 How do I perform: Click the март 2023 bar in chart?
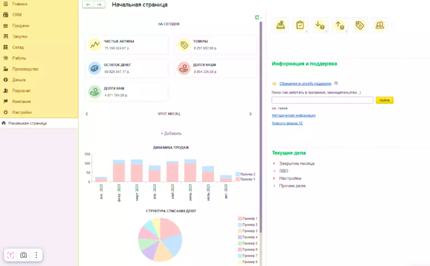pos(136,171)
